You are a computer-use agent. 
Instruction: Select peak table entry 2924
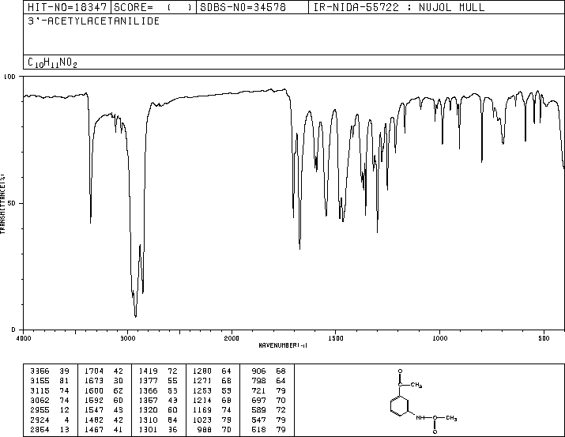pyautogui.click(x=50, y=420)
